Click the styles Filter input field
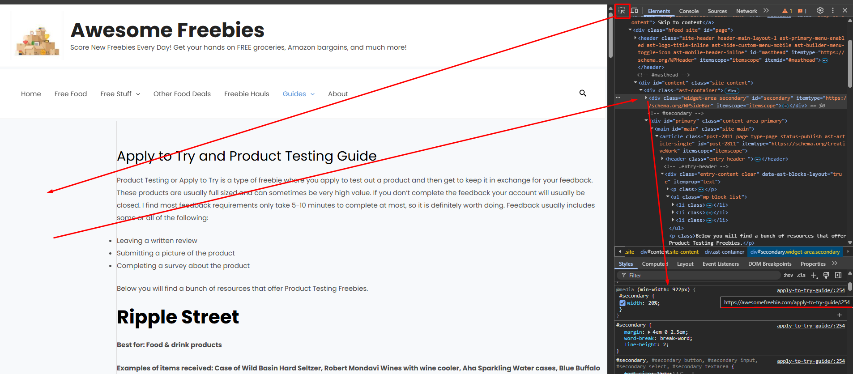Viewport: 853px width, 374px height. [x=699, y=275]
